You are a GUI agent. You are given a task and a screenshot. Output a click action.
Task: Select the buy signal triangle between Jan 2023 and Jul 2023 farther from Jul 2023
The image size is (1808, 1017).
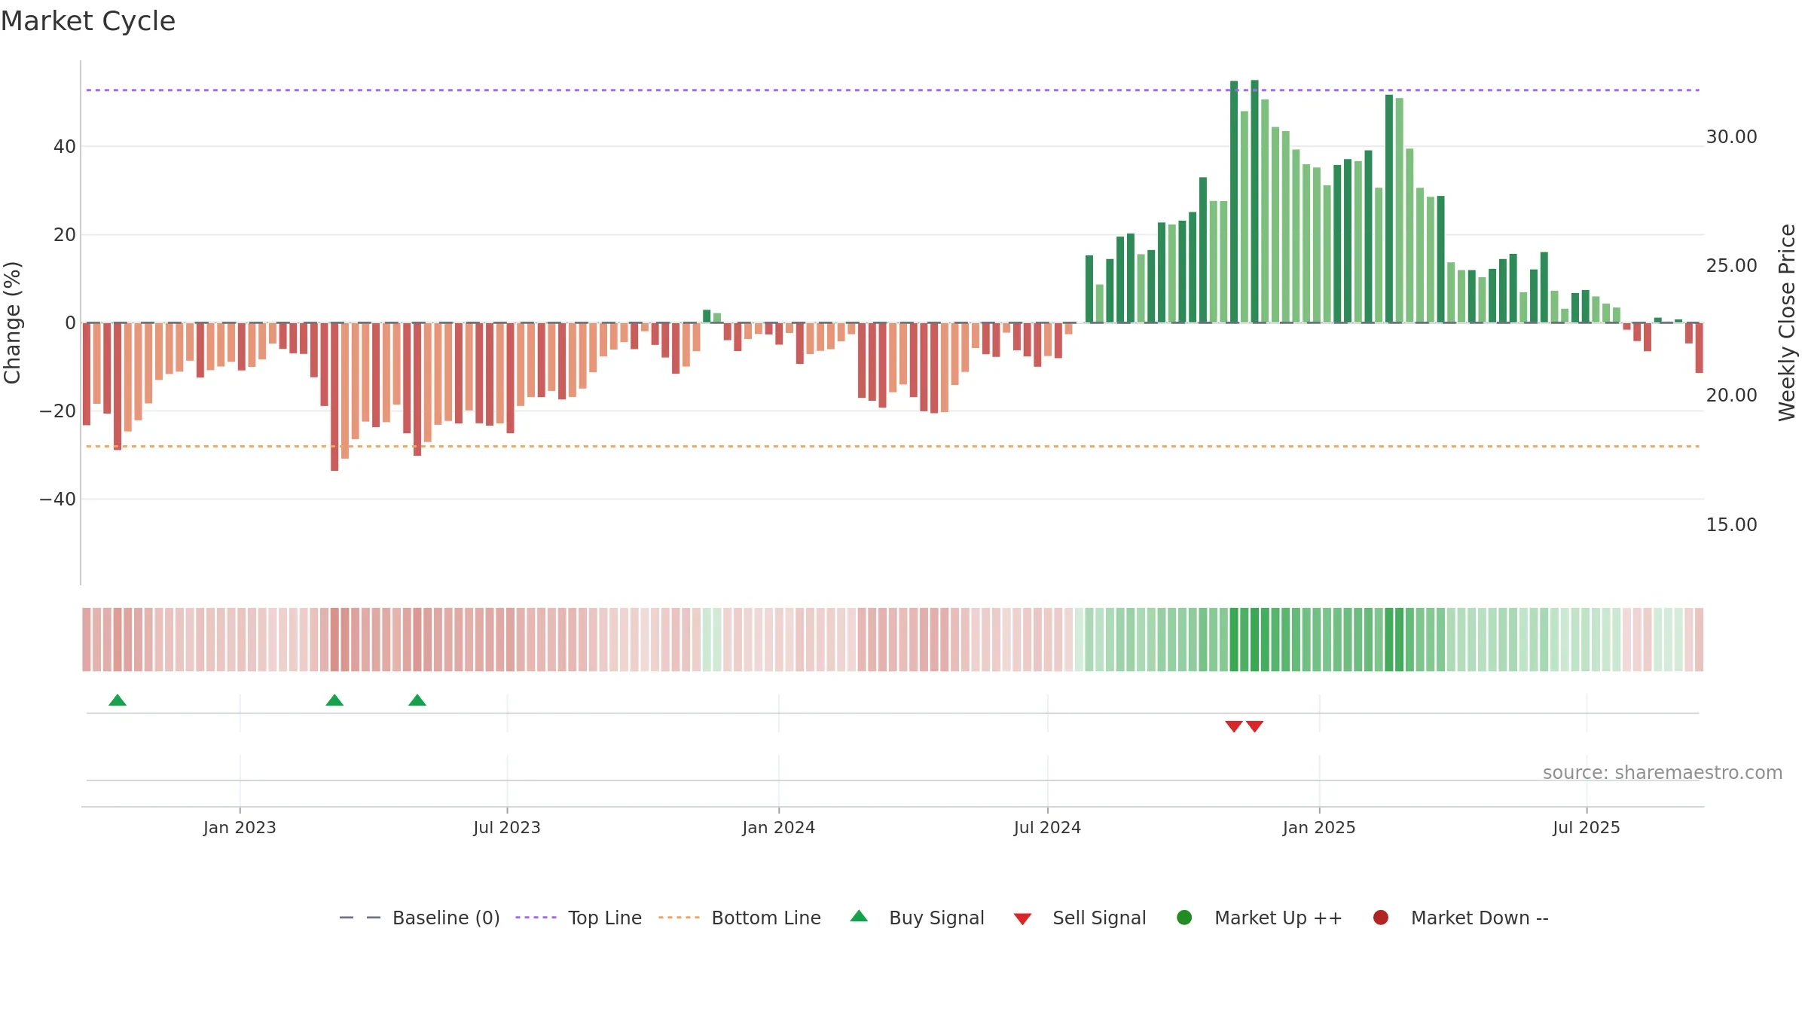(x=334, y=701)
